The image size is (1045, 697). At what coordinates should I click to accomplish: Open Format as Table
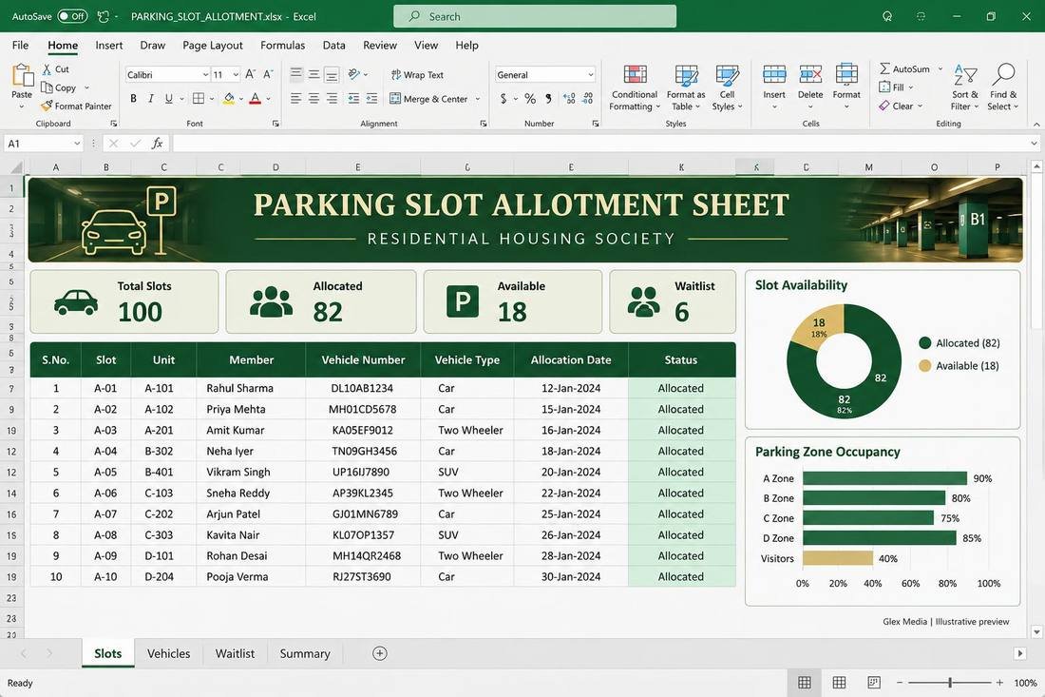tap(687, 88)
